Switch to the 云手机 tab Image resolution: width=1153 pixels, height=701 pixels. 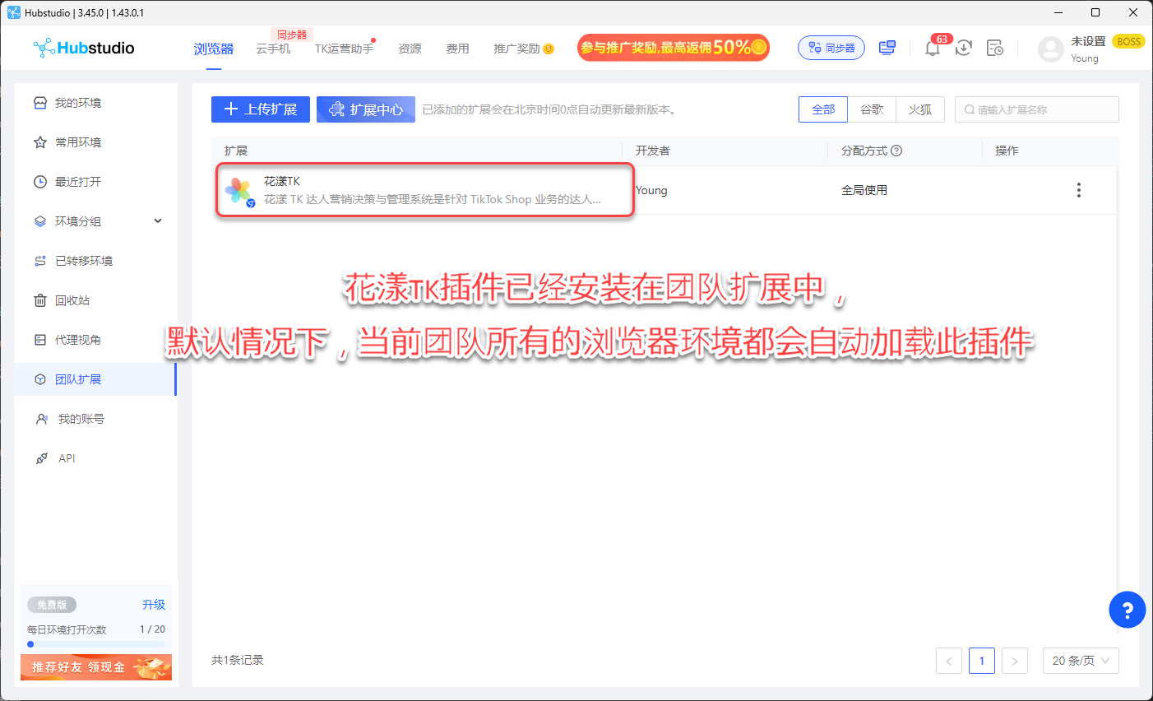tap(273, 49)
